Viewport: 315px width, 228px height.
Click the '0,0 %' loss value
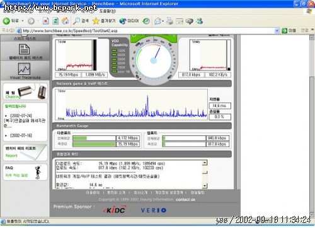220,117
